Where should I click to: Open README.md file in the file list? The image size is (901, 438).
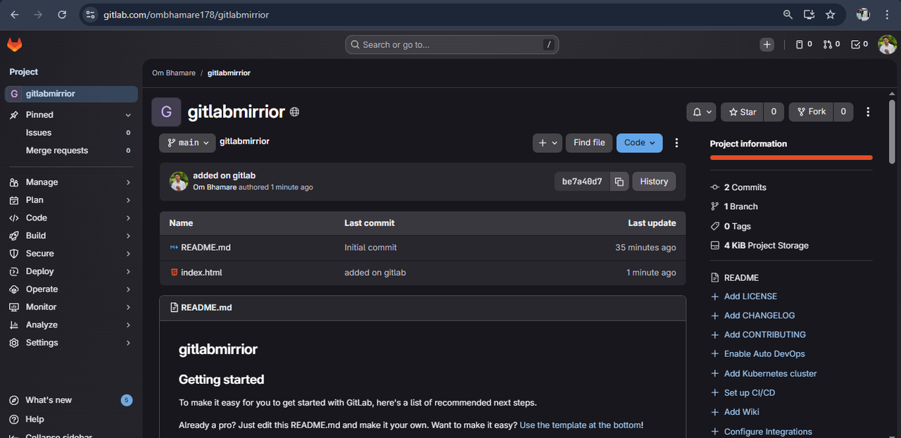(x=206, y=247)
